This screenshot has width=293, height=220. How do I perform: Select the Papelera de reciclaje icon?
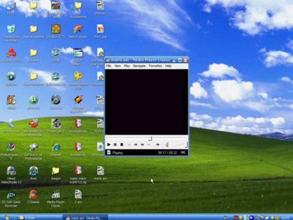point(11,33)
